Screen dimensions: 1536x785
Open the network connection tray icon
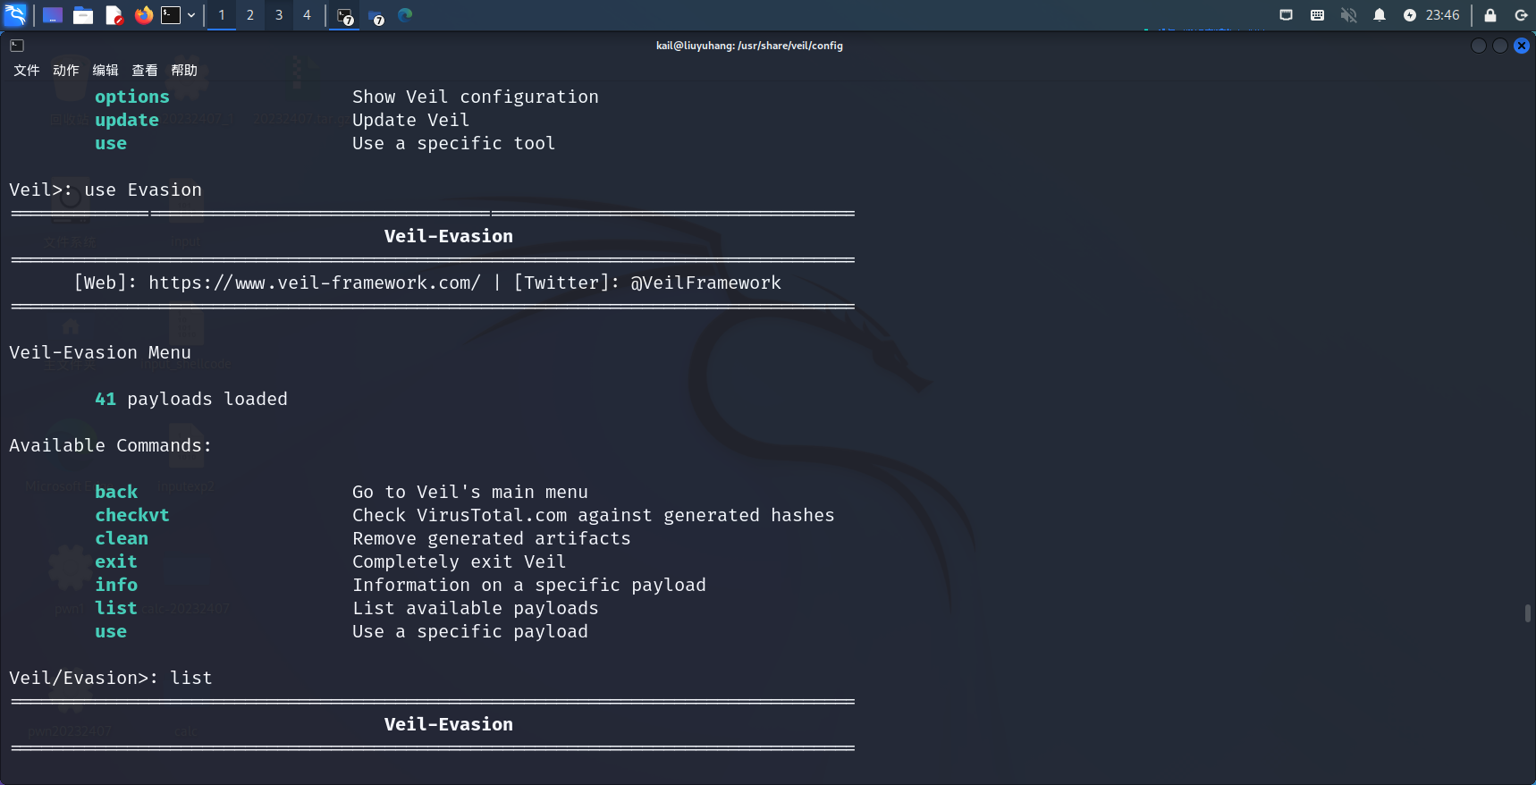pos(1286,15)
